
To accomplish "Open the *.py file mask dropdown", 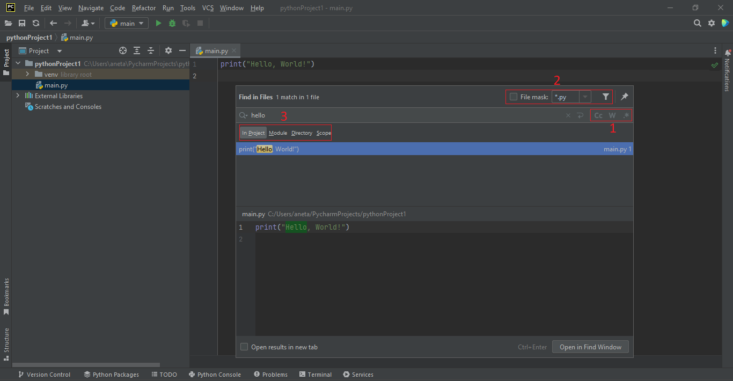I will coord(585,97).
